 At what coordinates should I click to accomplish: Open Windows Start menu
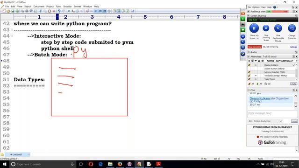tap(4, 164)
